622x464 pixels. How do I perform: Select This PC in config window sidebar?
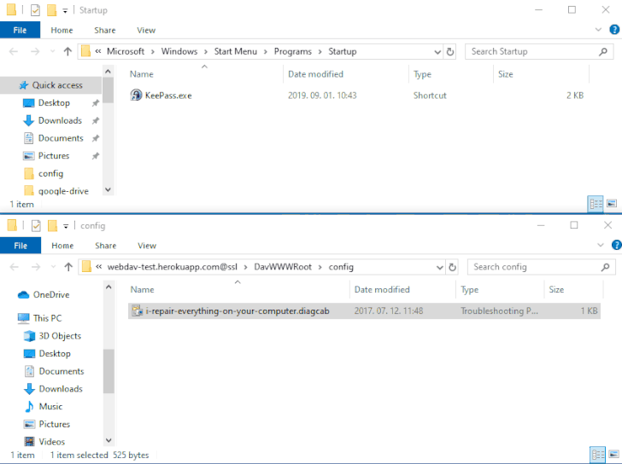point(47,318)
